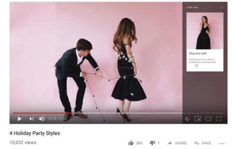Like the video with thumbs up
232x149 pixels.
pos(131,143)
